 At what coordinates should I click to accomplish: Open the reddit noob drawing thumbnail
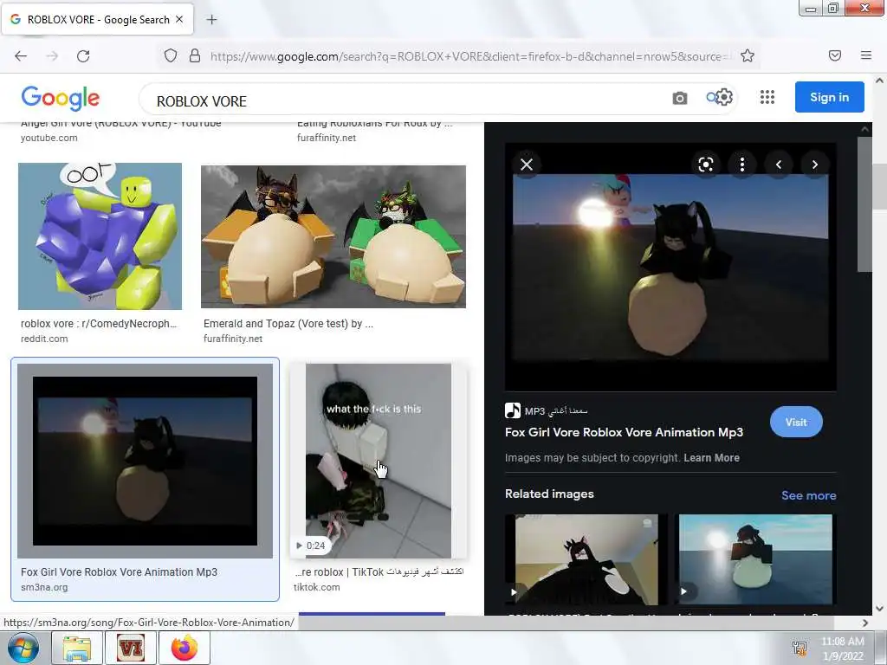pos(100,236)
